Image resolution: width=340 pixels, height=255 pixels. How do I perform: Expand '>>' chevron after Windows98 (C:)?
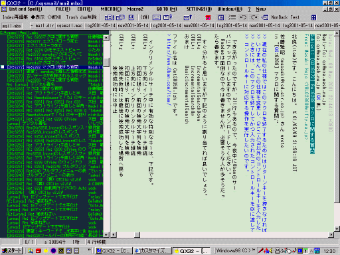pos(254,250)
